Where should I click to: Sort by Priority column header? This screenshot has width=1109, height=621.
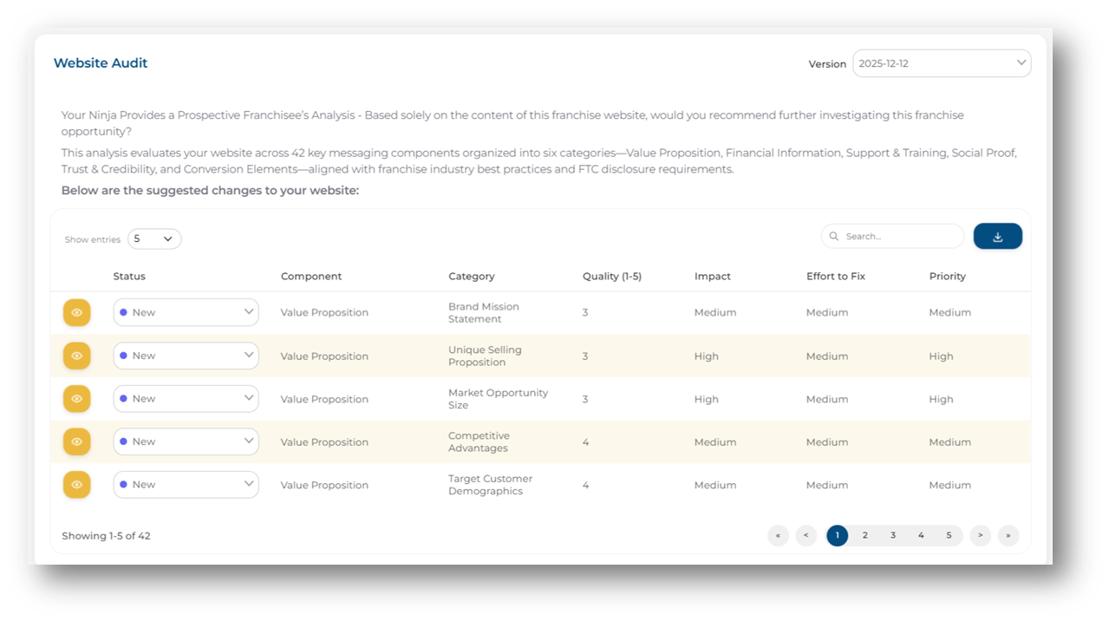click(x=947, y=277)
